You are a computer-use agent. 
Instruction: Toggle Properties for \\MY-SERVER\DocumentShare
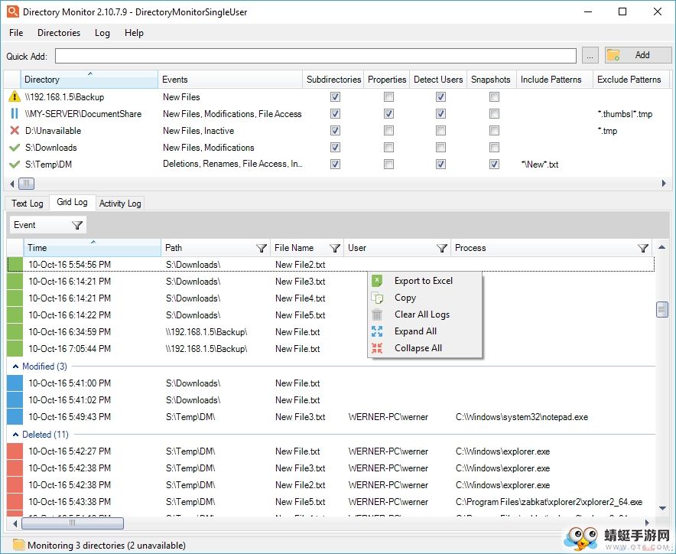(x=388, y=113)
